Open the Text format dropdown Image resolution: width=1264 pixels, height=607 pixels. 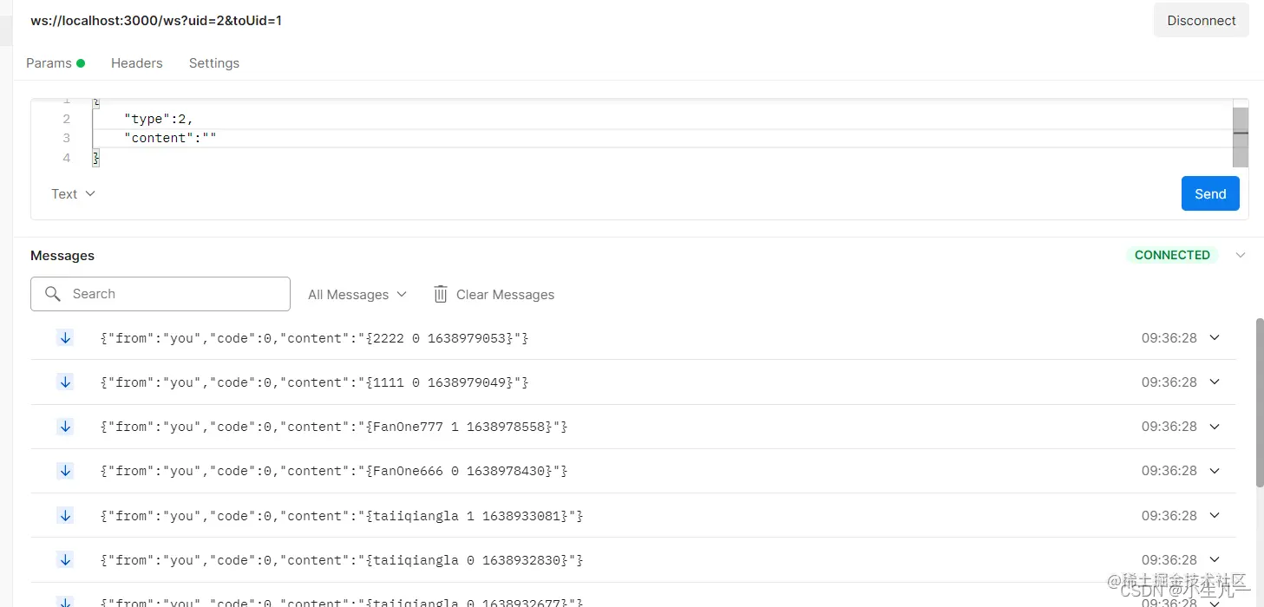pyautogui.click(x=73, y=194)
